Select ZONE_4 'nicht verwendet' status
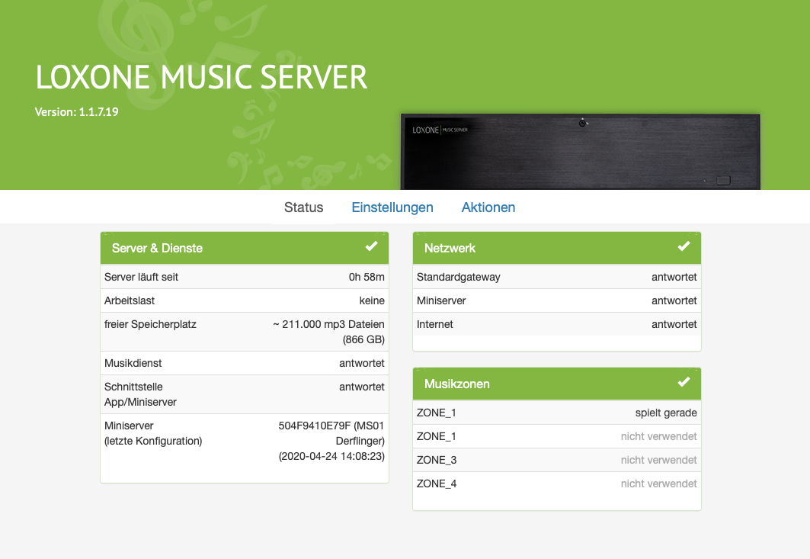This screenshot has height=559, width=810. [658, 484]
